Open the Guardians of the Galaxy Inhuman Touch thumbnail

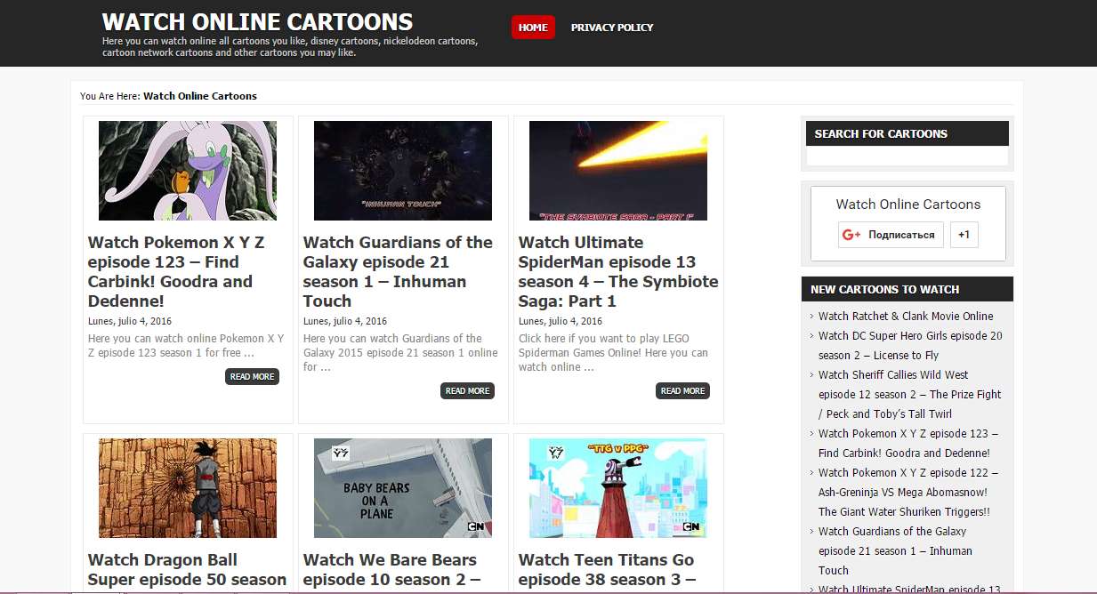point(403,171)
